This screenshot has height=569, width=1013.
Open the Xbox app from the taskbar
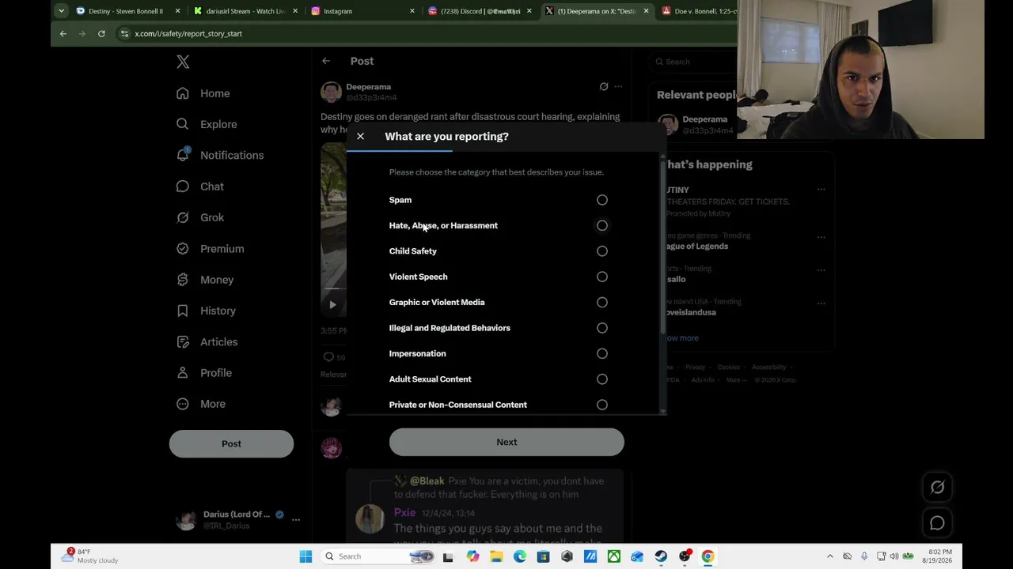coord(614,556)
